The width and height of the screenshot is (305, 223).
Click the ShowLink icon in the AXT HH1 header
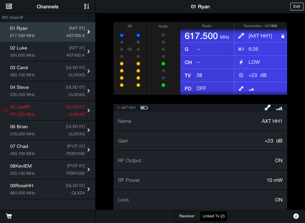click(x=267, y=108)
